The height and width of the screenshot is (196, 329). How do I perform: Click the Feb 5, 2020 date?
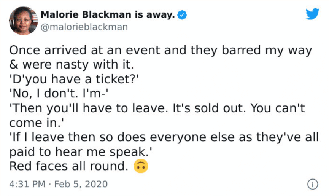point(81,184)
